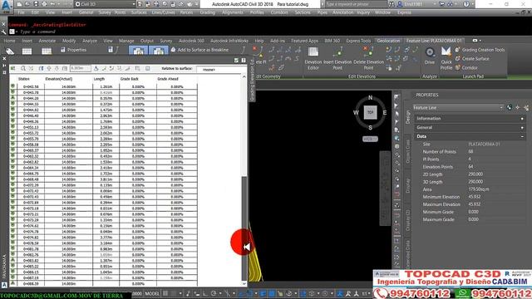Screen dimensions: 532x299
Task: Open the WCS dropdown below the ViewCube
Action: point(370,139)
